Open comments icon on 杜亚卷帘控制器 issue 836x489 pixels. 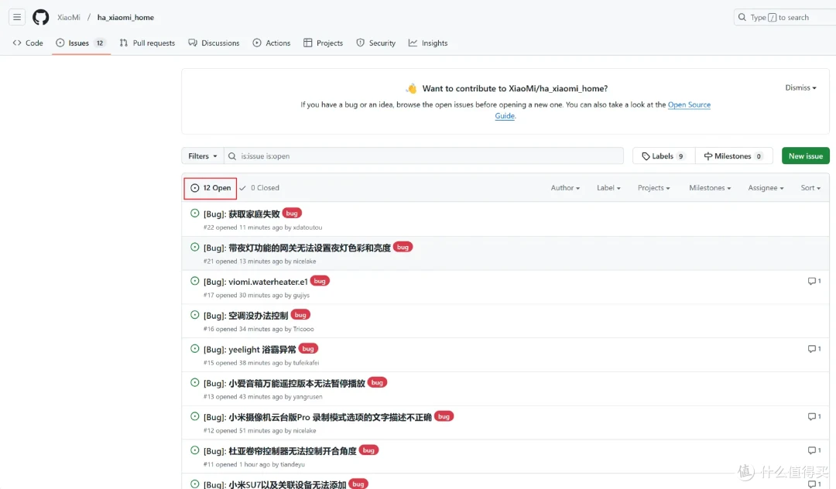tap(814, 450)
